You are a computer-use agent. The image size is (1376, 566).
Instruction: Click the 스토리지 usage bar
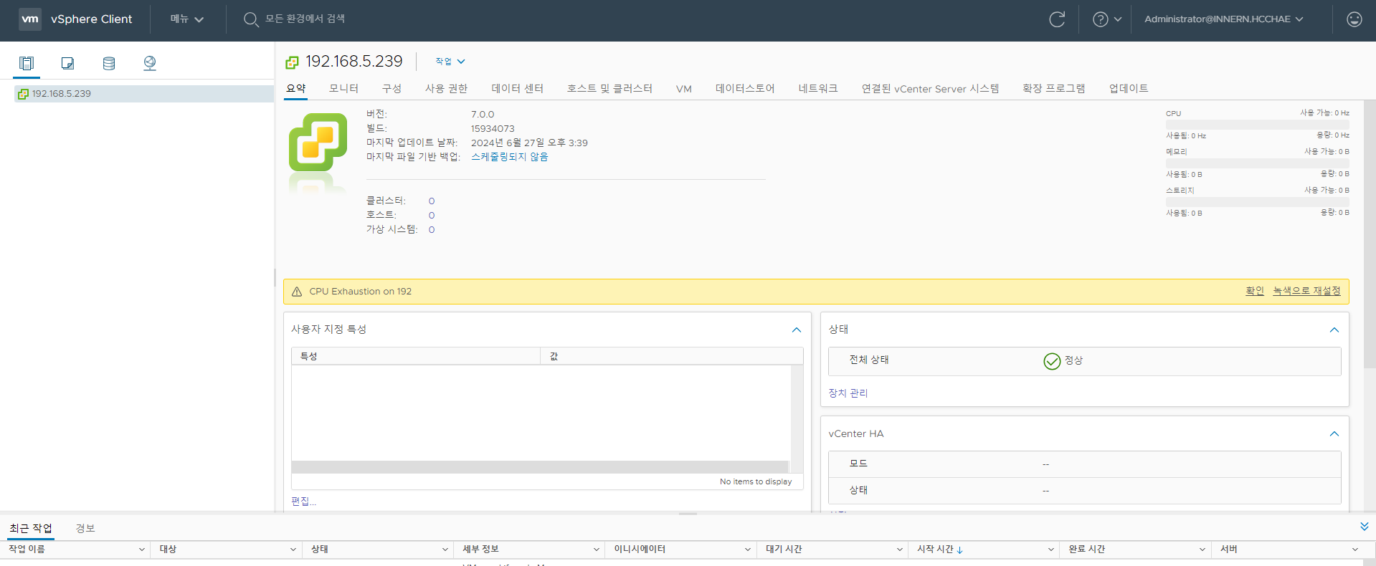coord(1258,202)
